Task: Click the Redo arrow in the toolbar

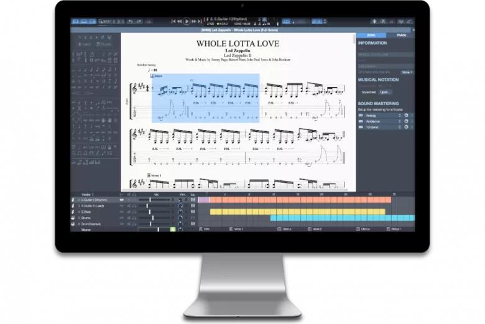Action: 139,21
